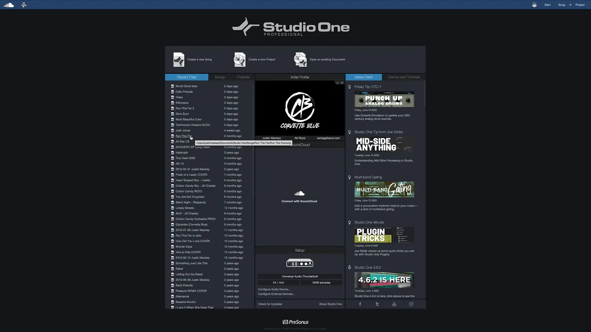Click the song file icon beside Hallelujah
Viewport: 591px width, 332px height.
(x=173, y=153)
